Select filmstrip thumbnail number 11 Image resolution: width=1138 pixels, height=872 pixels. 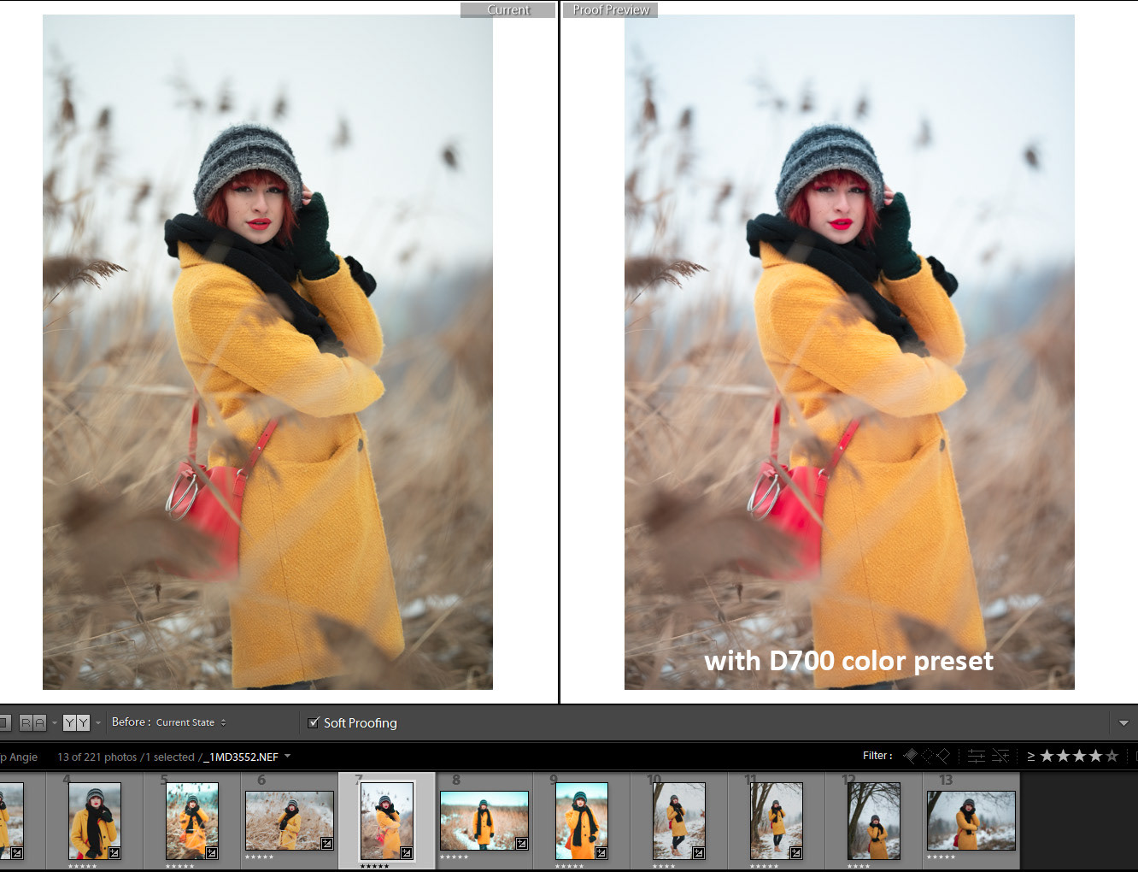pos(777,821)
